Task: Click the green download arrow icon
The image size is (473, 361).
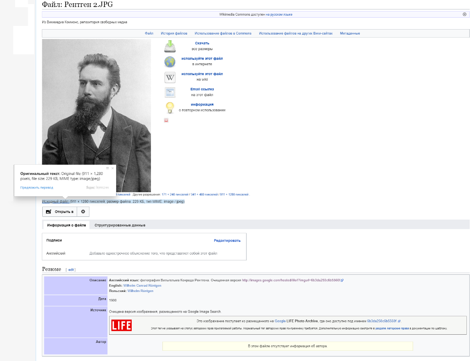Action: [x=170, y=46]
